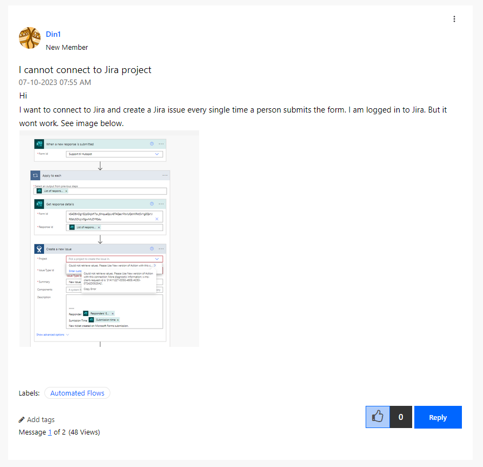Click the post date 07-10-2023 07:55 AM
This screenshot has height=467, width=483.
tap(55, 83)
